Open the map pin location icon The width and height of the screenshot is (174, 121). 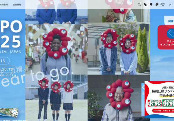click(151, 5)
